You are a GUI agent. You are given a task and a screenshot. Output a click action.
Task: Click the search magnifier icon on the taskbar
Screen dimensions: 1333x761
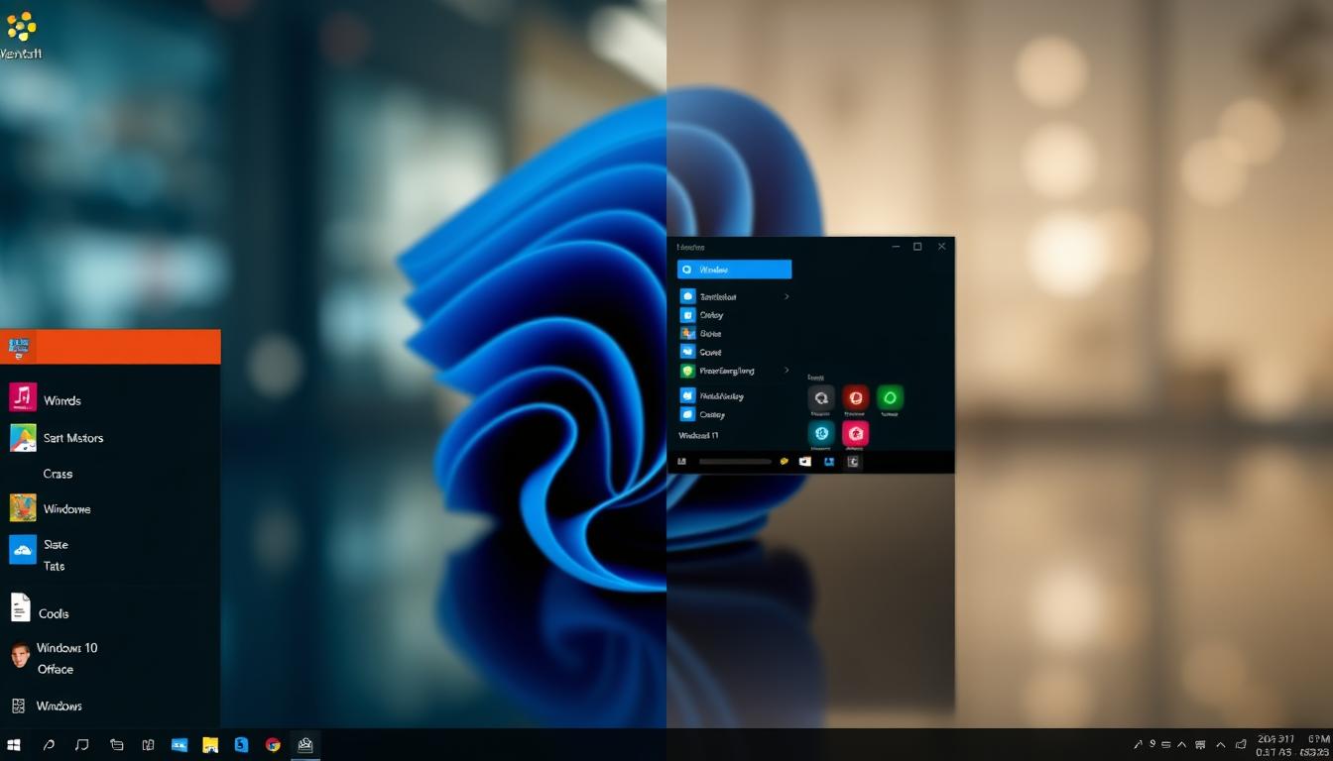click(48, 745)
